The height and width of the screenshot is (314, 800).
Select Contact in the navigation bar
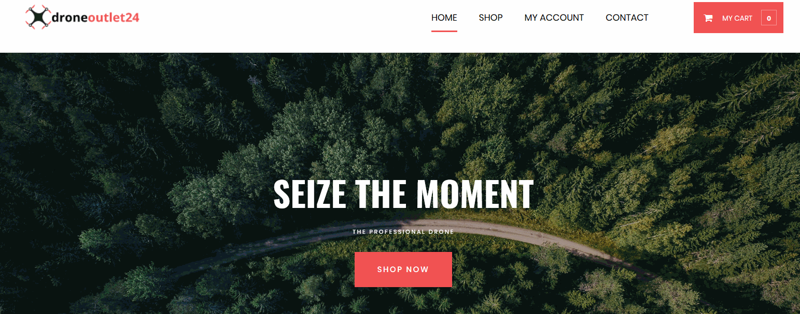tap(627, 18)
